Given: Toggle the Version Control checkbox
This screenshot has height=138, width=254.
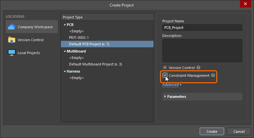Looking at the screenshot, I should pyautogui.click(x=165, y=67).
